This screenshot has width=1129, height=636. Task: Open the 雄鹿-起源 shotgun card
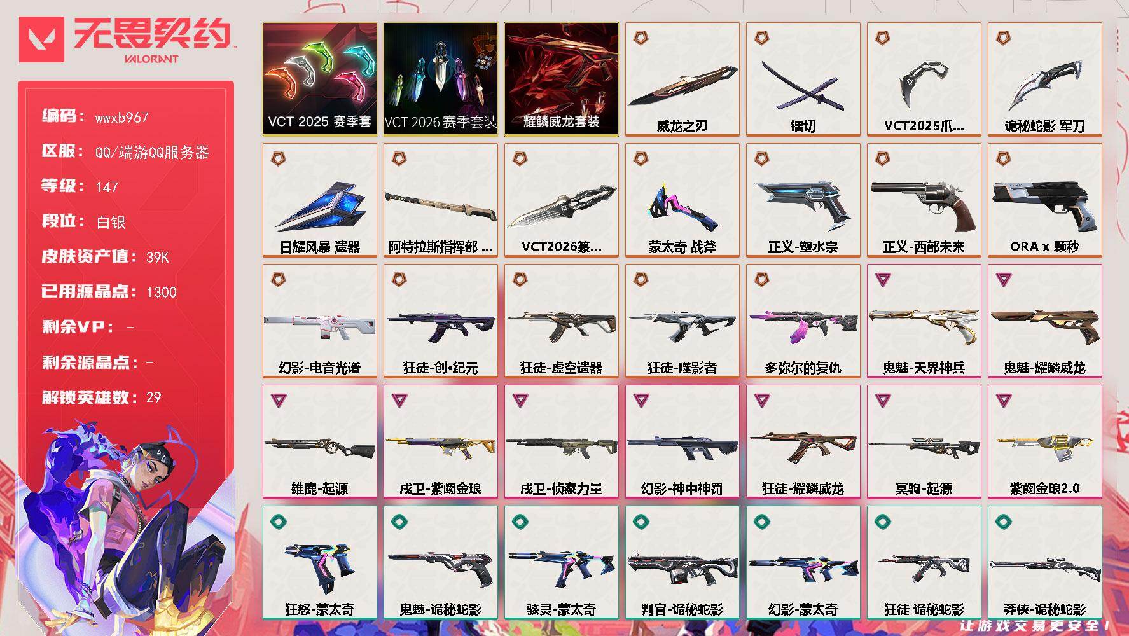[x=319, y=441]
